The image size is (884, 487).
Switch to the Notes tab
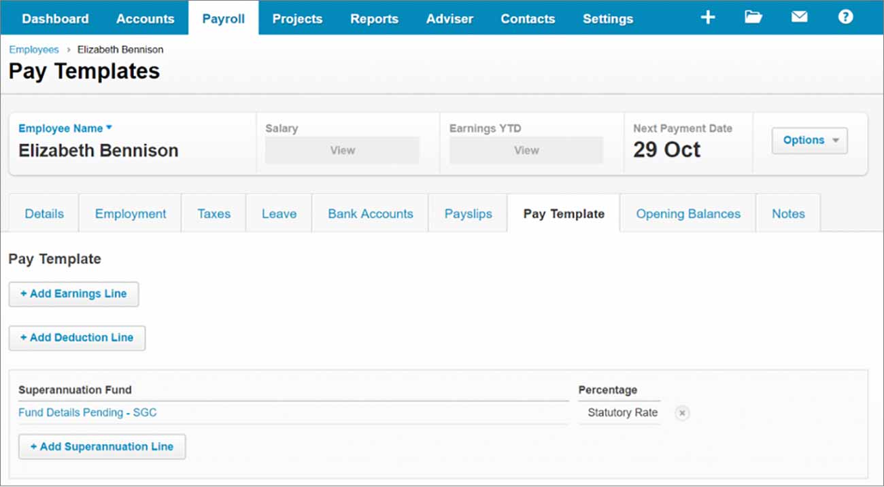tap(788, 213)
